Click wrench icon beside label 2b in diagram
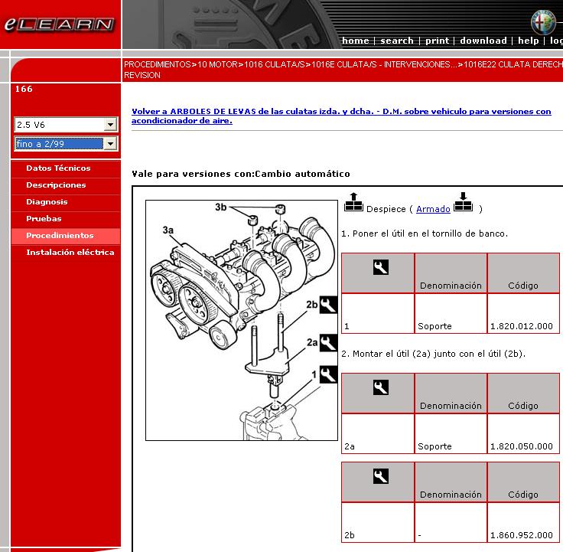This screenshot has height=552, width=563. pos(328,305)
